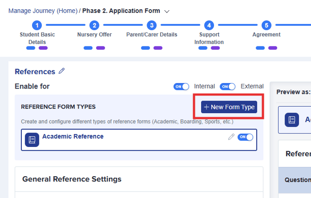Toggle the External enable switch
The image size is (311, 198).
pos(227,86)
